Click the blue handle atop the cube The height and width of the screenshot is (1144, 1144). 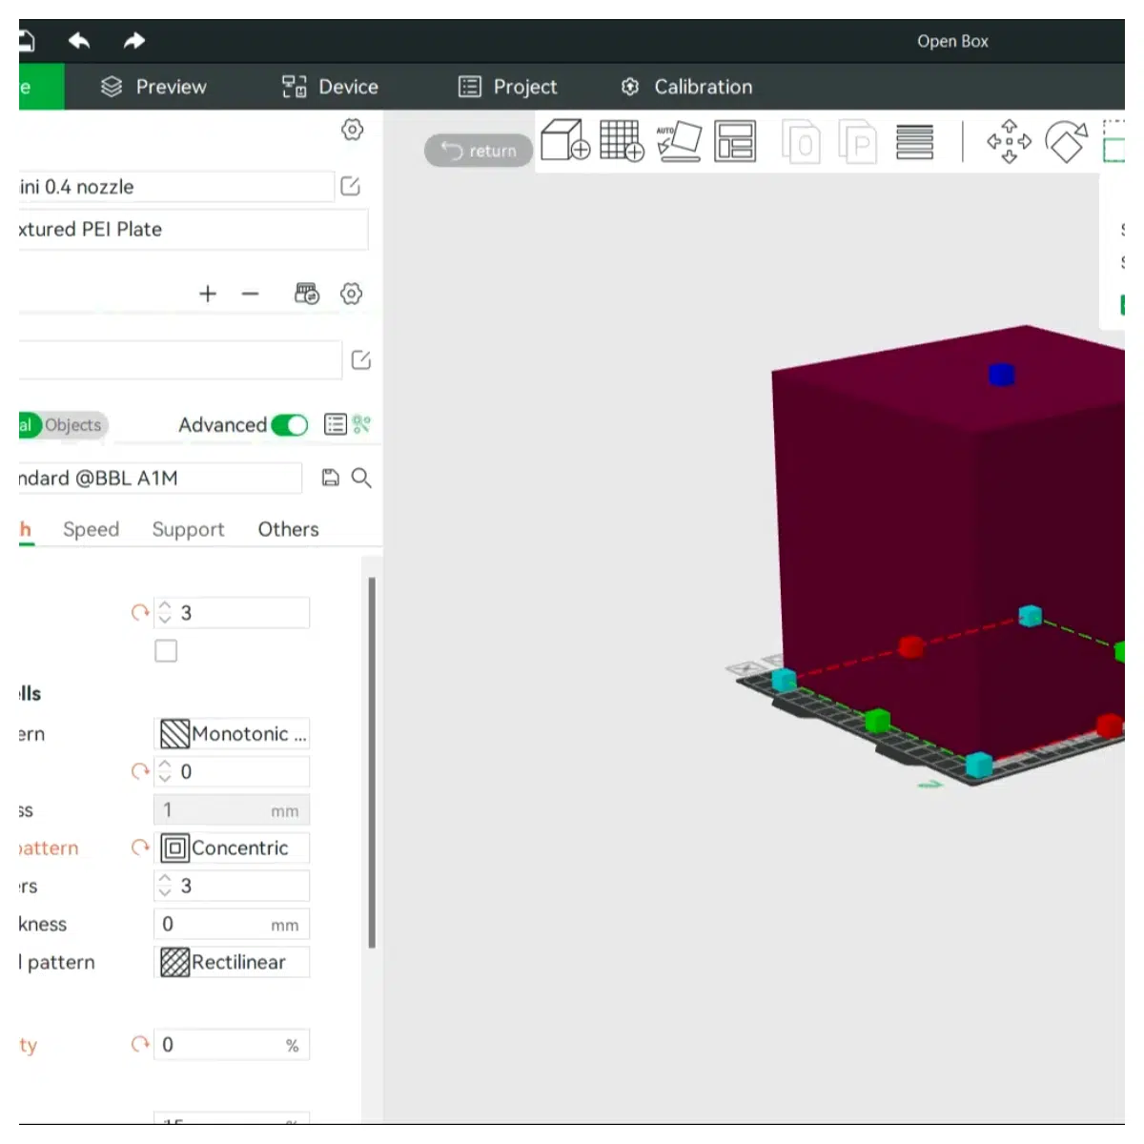coord(1001,375)
